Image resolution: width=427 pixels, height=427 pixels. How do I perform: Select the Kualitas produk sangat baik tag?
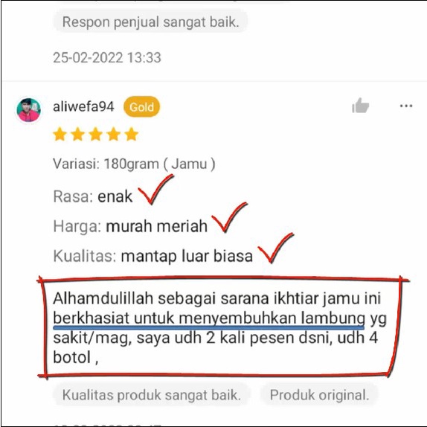tap(152, 395)
